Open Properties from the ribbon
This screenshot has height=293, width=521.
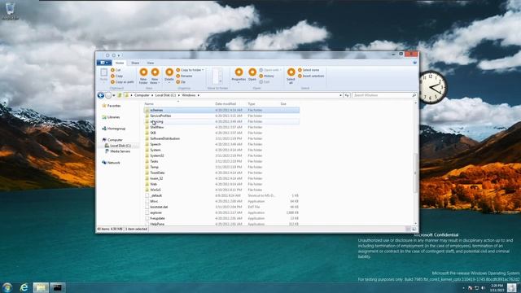pyautogui.click(x=239, y=75)
